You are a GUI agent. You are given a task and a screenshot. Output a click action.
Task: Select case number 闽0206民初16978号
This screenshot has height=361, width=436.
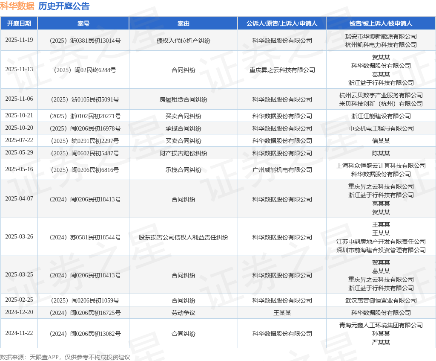click(85, 128)
